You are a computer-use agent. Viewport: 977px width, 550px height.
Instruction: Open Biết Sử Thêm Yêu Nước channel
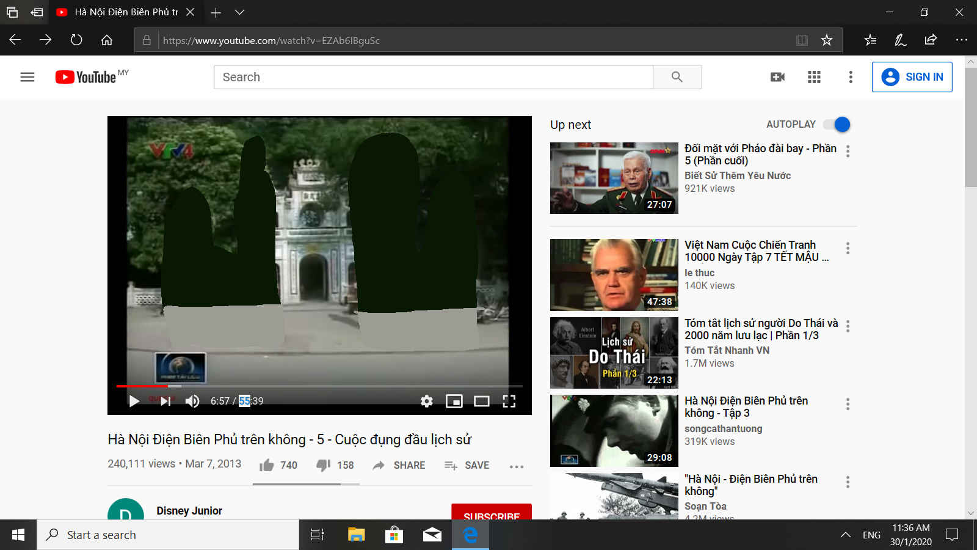(738, 175)
